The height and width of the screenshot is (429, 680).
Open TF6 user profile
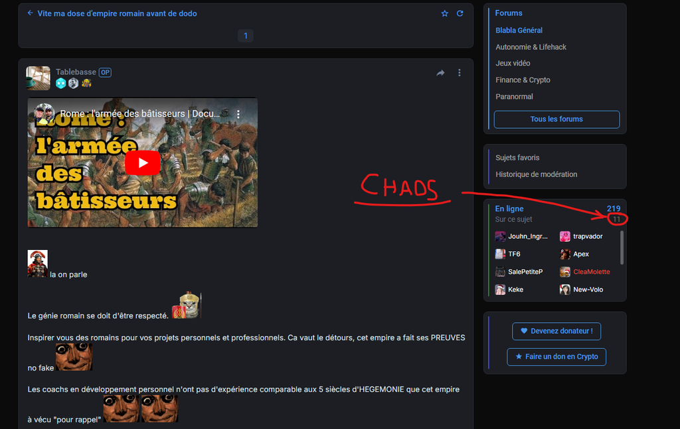(514, 254)
